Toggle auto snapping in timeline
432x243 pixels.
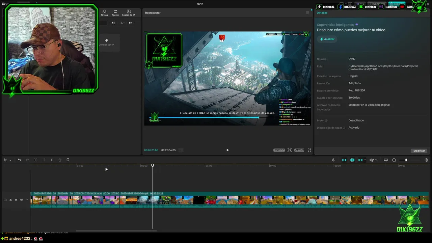(x=352, y=160)
